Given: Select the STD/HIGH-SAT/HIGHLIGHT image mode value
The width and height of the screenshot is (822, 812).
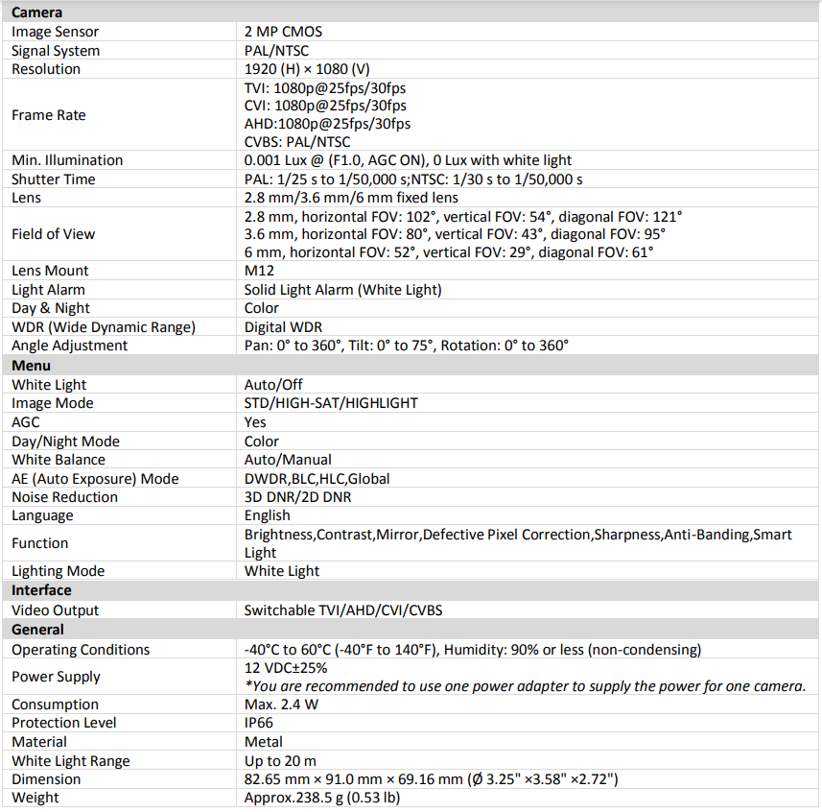Looking at the screenshot, I should pyautogui.click(x=331, y=403).
